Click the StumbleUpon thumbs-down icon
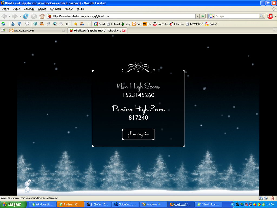This screenshot has height=208, width=277. click(x=19, y=24)
